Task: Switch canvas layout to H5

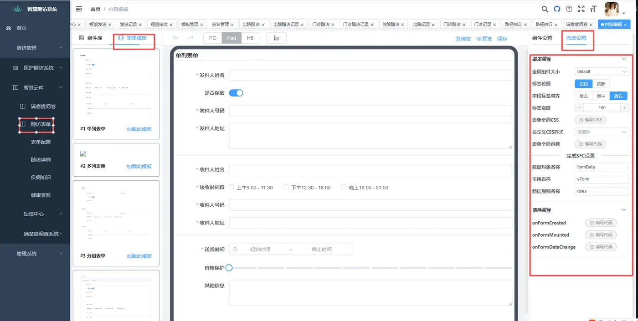Action: (x=250, y=38)
